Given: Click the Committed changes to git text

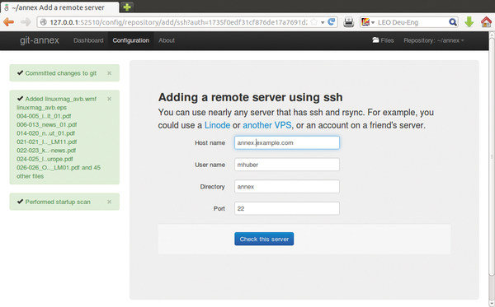Looking at the screenshot, I should click(61, 73).
